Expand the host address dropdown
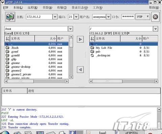162x134 pixels. (55, 17)
